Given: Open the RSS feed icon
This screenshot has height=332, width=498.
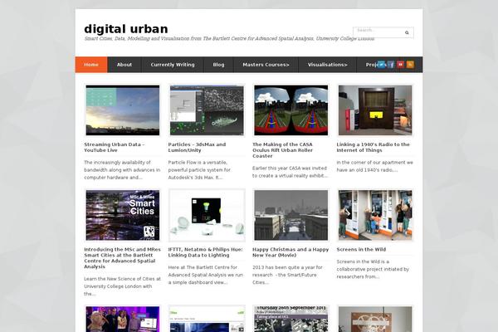Looking at the screenshot, I should [x=410, y=65].
